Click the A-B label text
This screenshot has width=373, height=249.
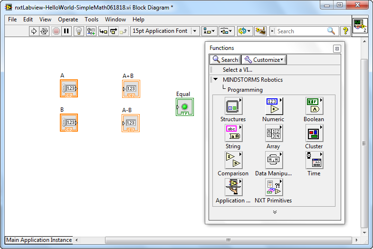pos(127,110)
